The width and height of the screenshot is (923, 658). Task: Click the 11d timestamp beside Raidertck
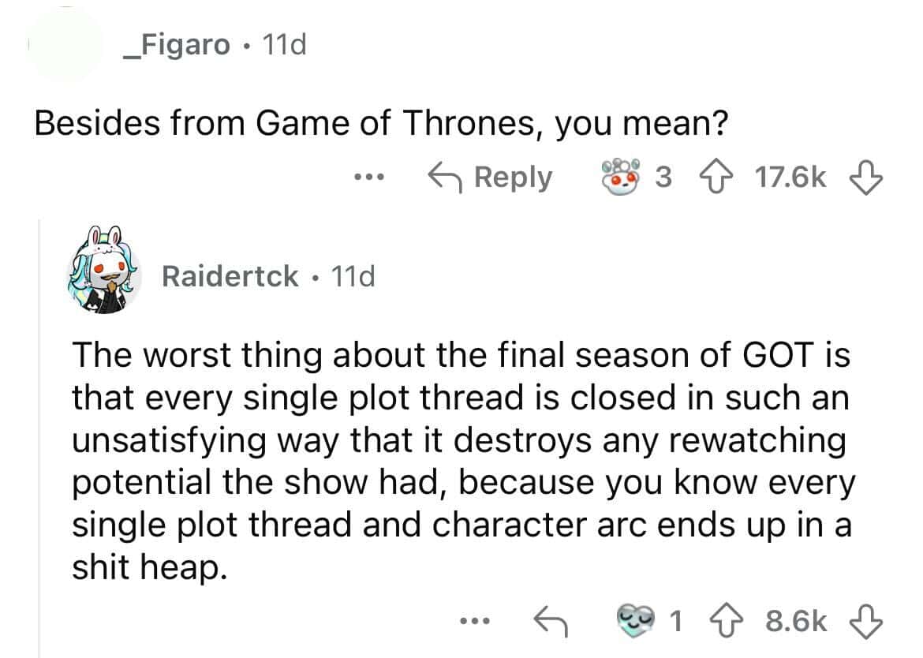(352, 276)
